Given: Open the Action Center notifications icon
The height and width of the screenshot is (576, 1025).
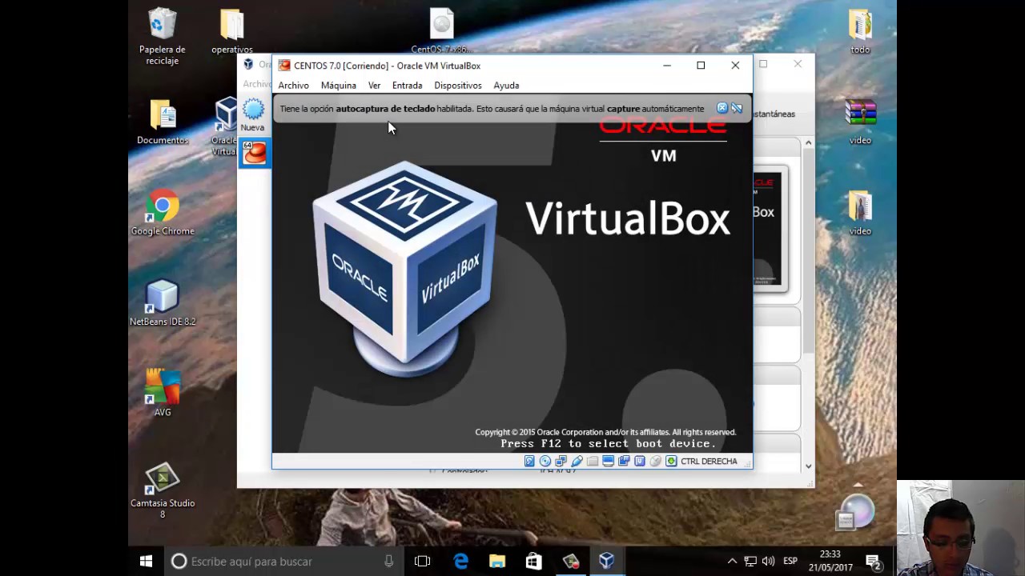Looking at the screenshot, I should (x=874, y=562).
